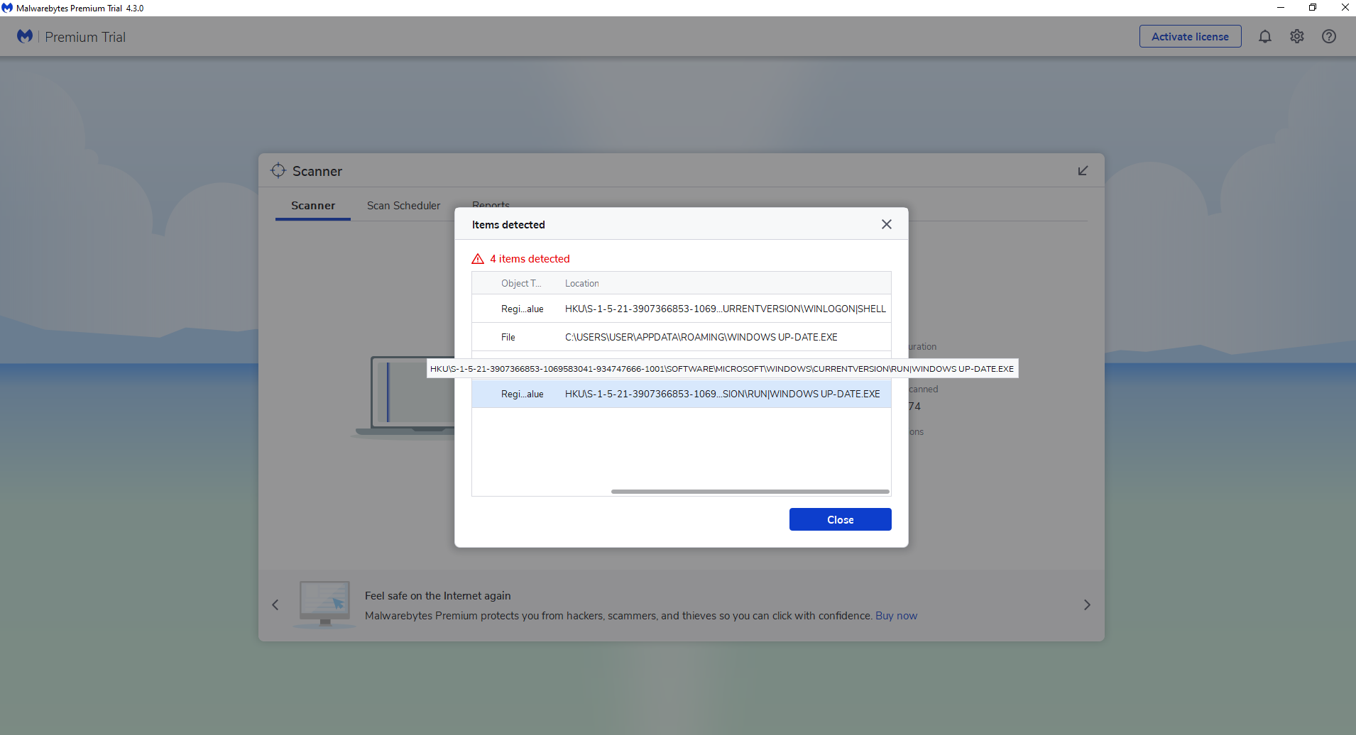Click the red warning triangle icon
The image size is (1356, 735).
(x=478, y=259)
